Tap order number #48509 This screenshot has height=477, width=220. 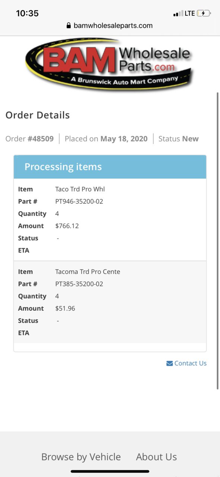click(41, 139)
